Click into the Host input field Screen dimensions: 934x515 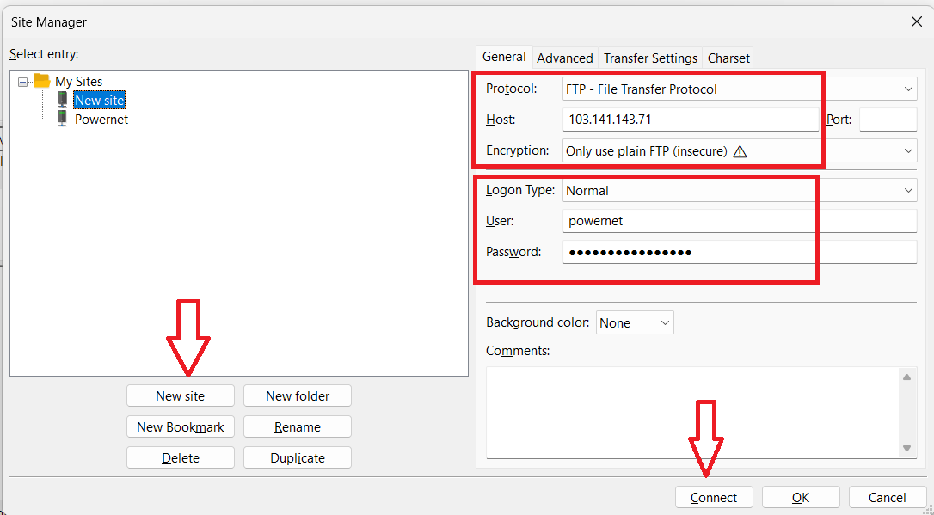690,120
